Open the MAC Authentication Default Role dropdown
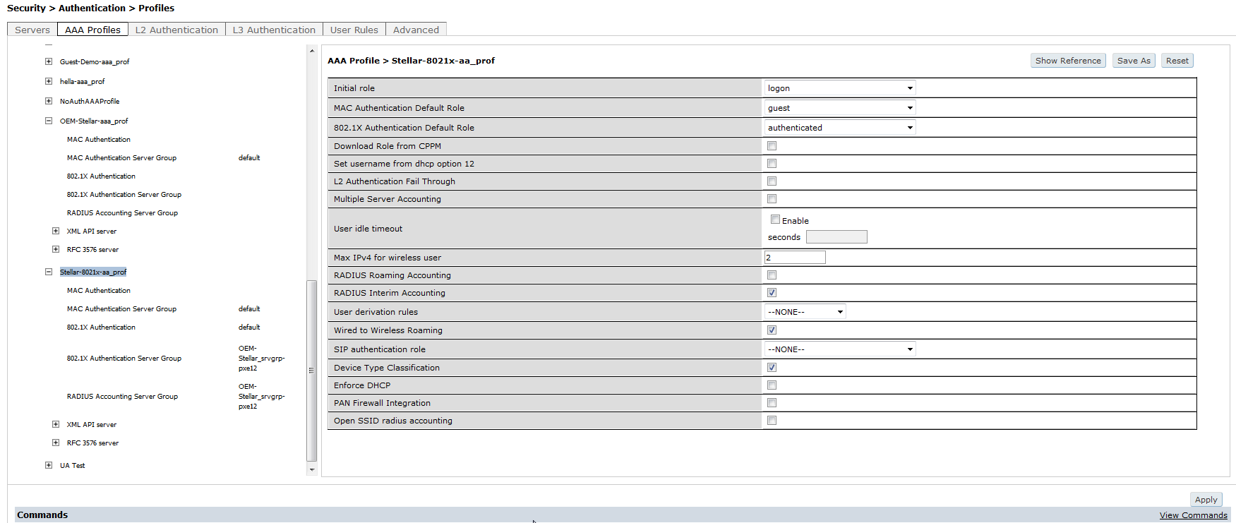 coord(839,108)
